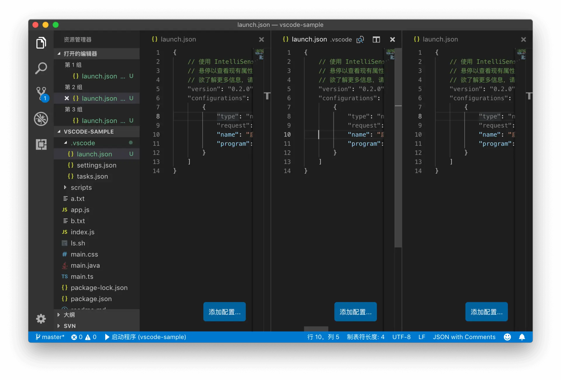Click the split editor icon

pyautogui.click(x=376, y=39)
